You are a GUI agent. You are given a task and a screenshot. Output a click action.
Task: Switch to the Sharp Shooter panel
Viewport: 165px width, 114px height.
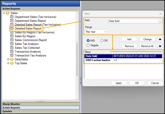(x=40, y=104)
